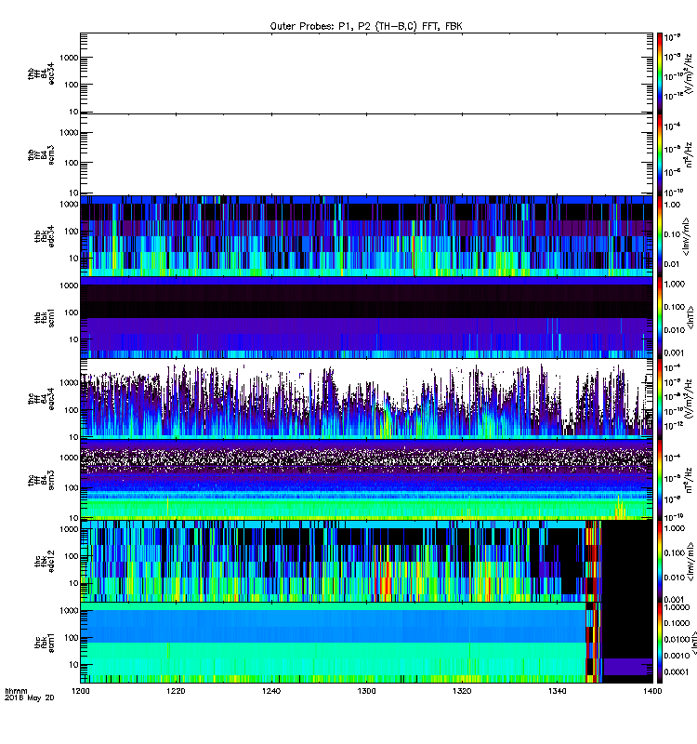697x744 pixels.
Task: Click the color bar beside thb fbk edc34 panel
Action: (x=660, y=236)
